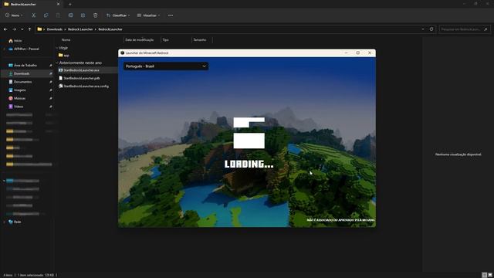This screenshot has width=494, height=278.
Task: Open the Portuguese - Brasil language dropdown
Action: (x=166, y=66)
